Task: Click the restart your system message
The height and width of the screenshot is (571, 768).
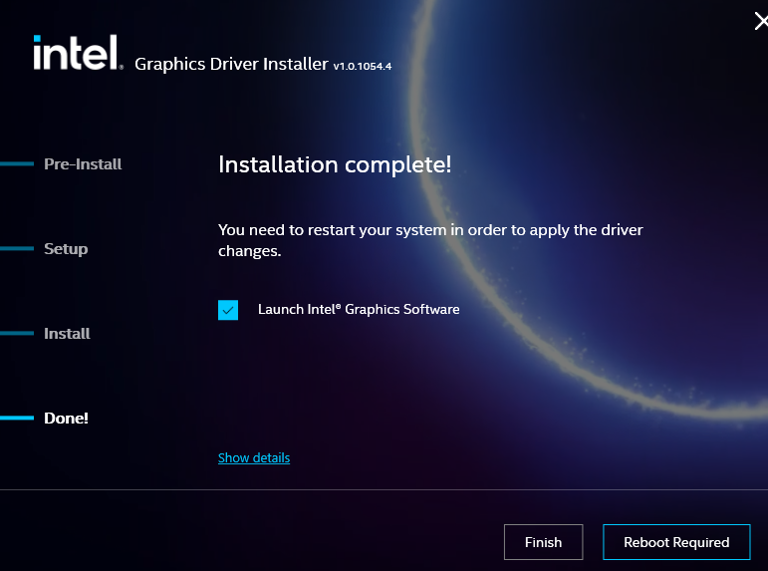Action: (x=430, y=240)
